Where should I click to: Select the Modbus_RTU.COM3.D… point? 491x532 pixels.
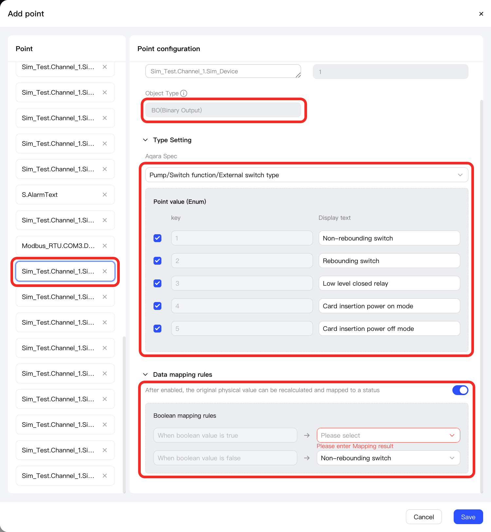pos(65,246)
